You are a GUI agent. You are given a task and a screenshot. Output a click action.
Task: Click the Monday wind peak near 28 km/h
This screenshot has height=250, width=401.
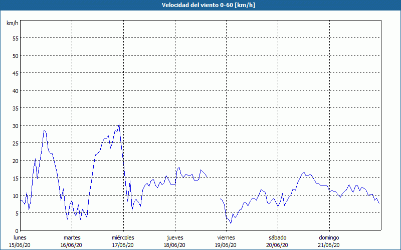45,131
